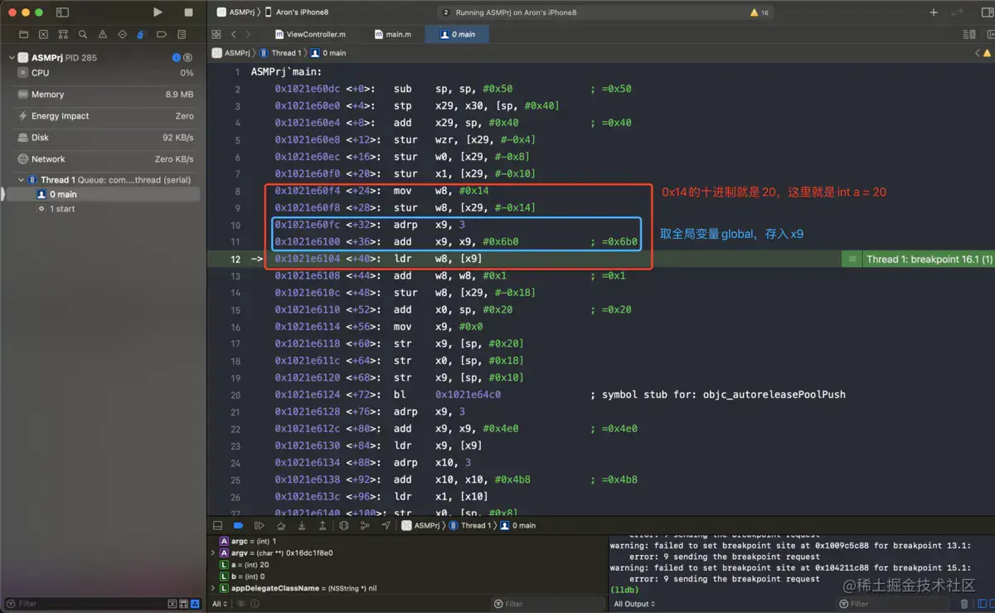Click the Step Over debug icon
The image size is (995, 613).
(x=281, y=525)
